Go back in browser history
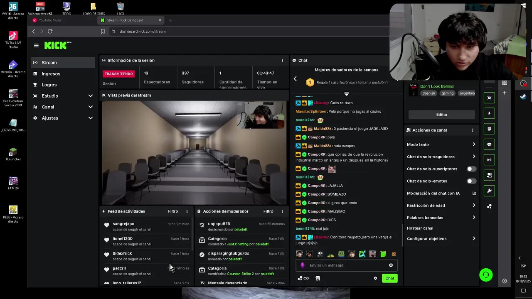 coord(34,31)
